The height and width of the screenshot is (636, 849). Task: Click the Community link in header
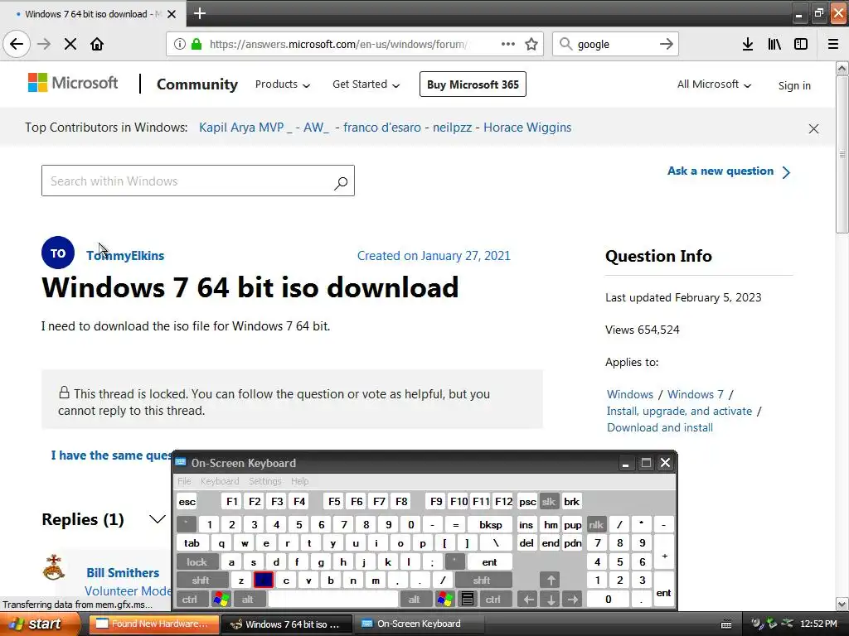coord(197,84)
